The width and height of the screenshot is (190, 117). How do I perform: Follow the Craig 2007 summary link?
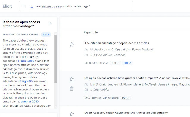[x=26, y=81]
